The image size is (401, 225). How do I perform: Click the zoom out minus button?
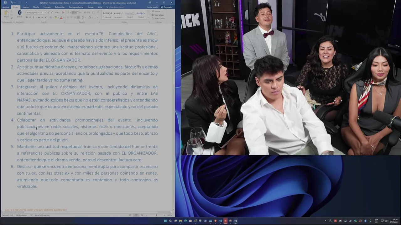click(146, 215)
